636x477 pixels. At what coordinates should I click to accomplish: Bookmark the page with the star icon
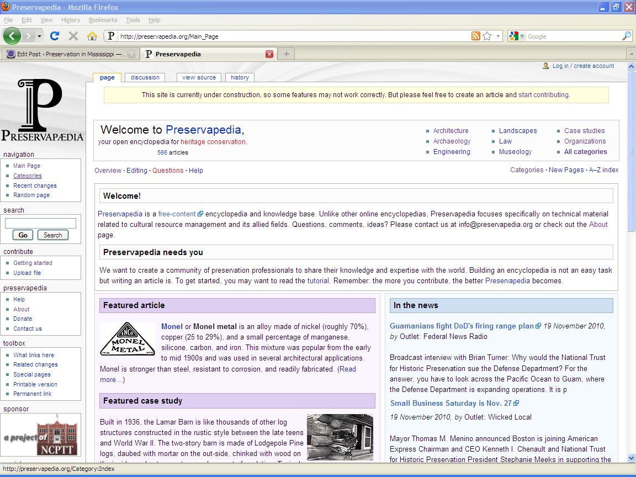tap(487, 36)
